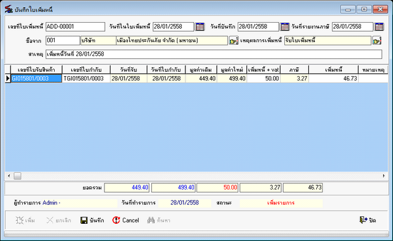
Task: Click the disabled เพิ่ม add button
Action: (25, 220)
